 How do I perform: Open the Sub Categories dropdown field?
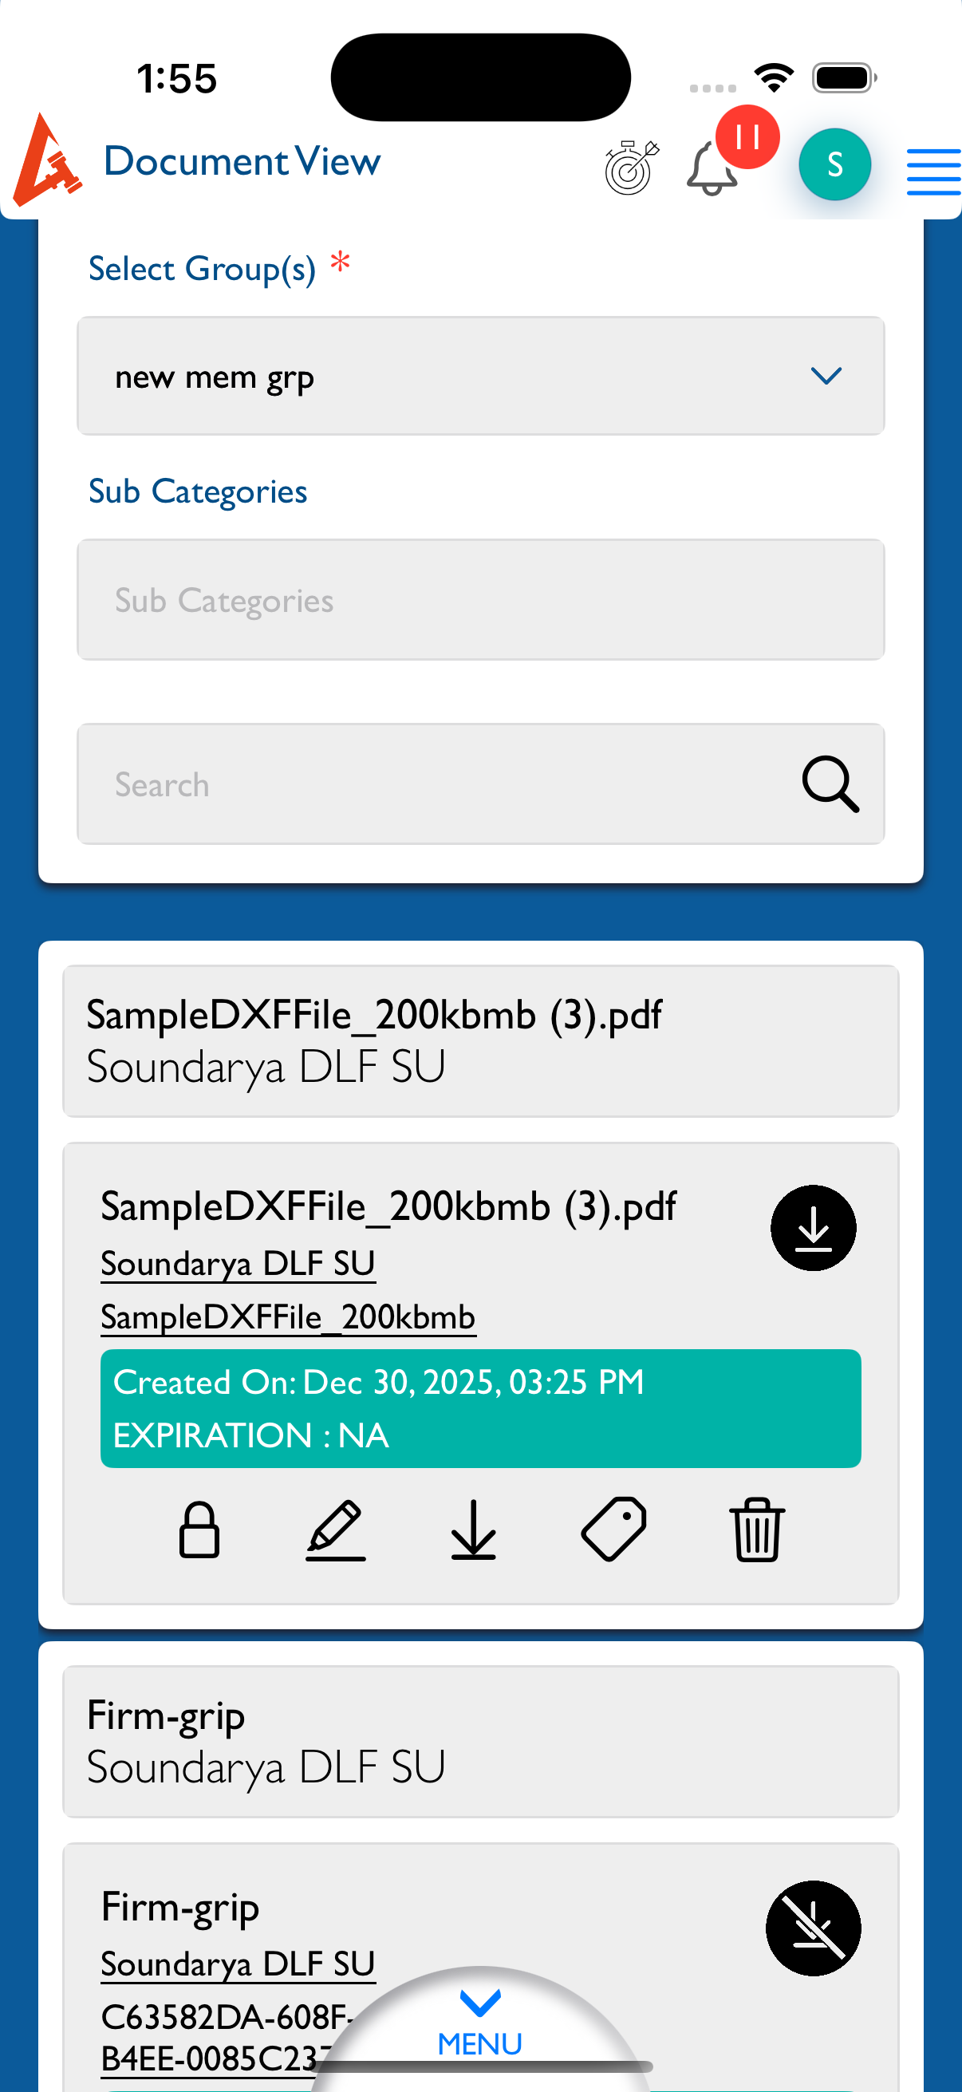[x=480, y=599]
